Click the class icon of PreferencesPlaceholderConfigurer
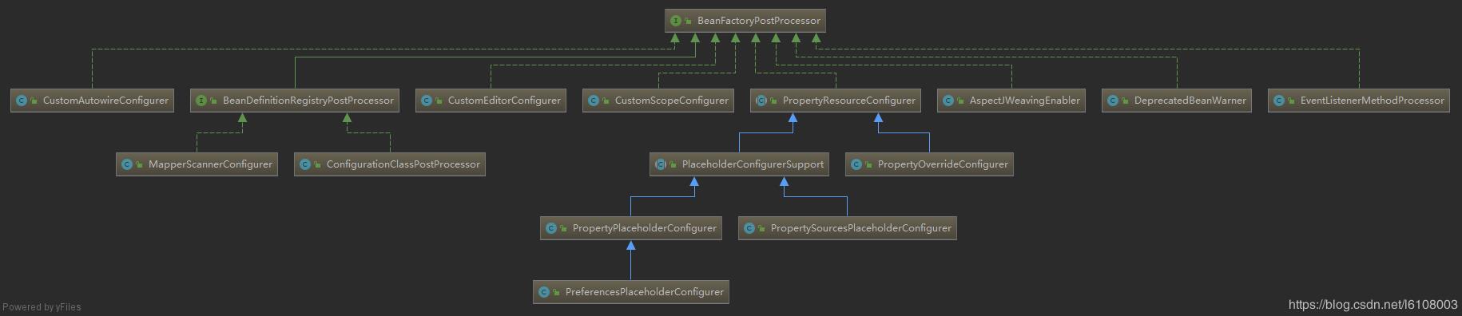 544,292
